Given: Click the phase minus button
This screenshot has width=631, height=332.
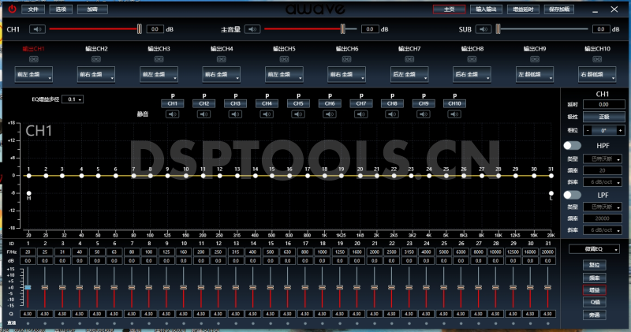Looking at the screenshot, I should 588,130.
